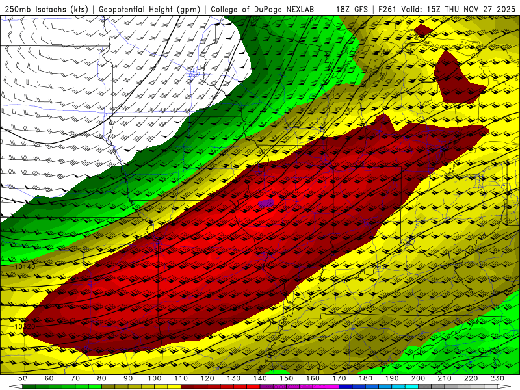This screenshot has width=520, height=390.
Task: Click the legend value '210'
Action: click(445, 378)
